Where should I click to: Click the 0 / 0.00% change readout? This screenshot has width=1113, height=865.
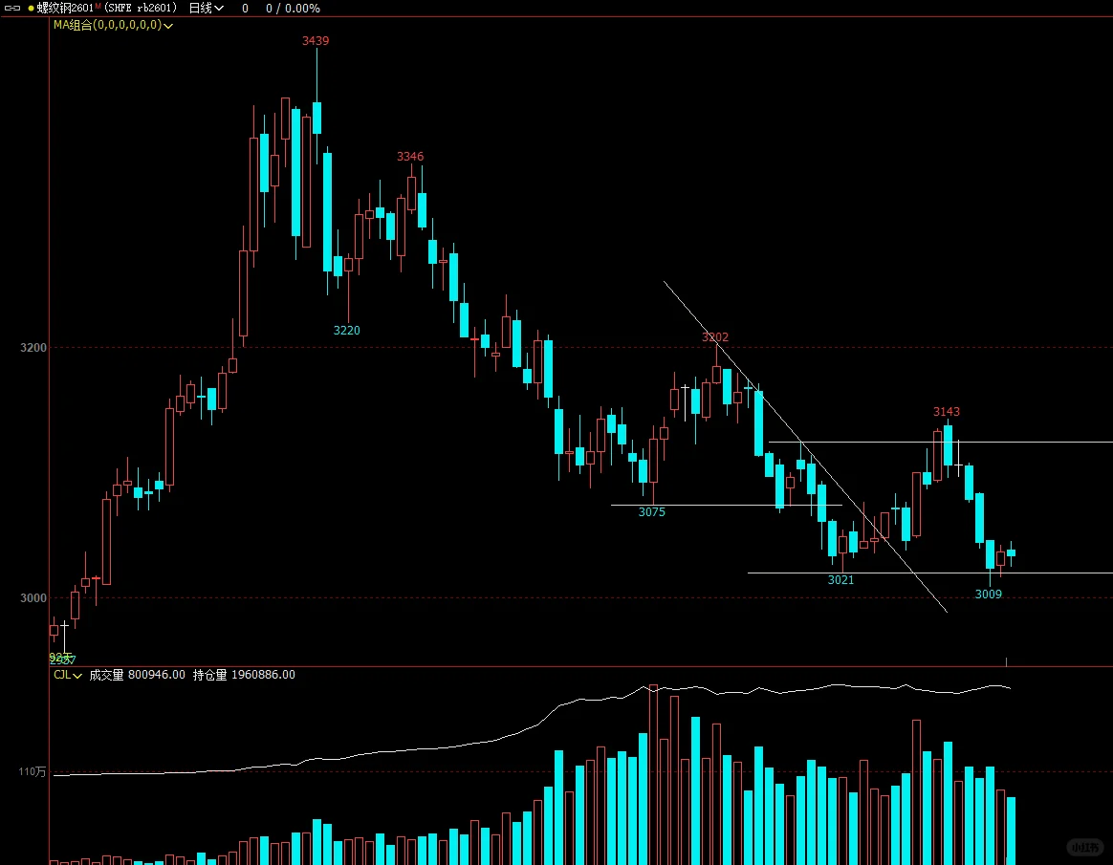(293, 9)
